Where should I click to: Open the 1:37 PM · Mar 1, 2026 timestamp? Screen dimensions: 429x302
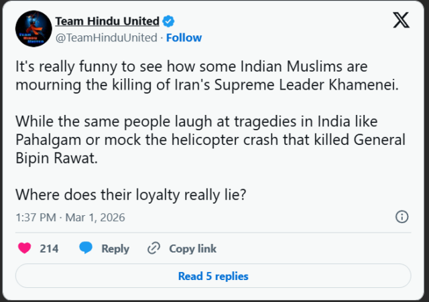point(70,217)
